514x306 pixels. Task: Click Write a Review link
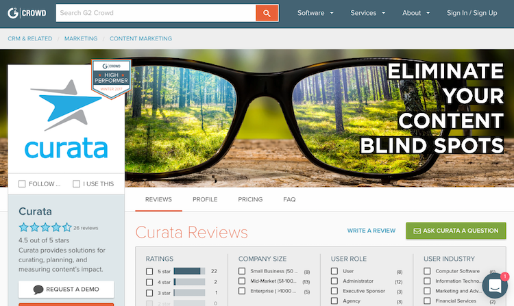coord(371,231)
